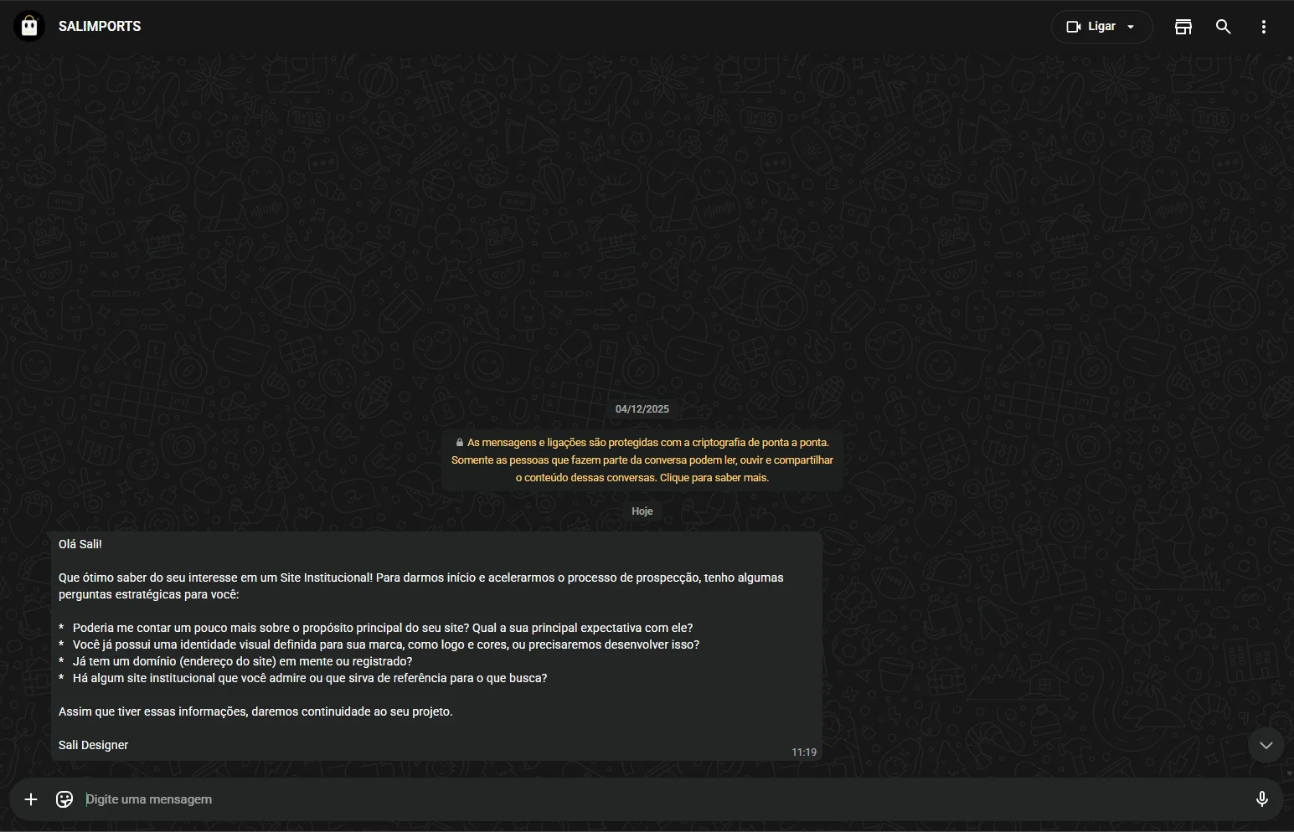Start a call with the Ligar button

pos(1101,27)
